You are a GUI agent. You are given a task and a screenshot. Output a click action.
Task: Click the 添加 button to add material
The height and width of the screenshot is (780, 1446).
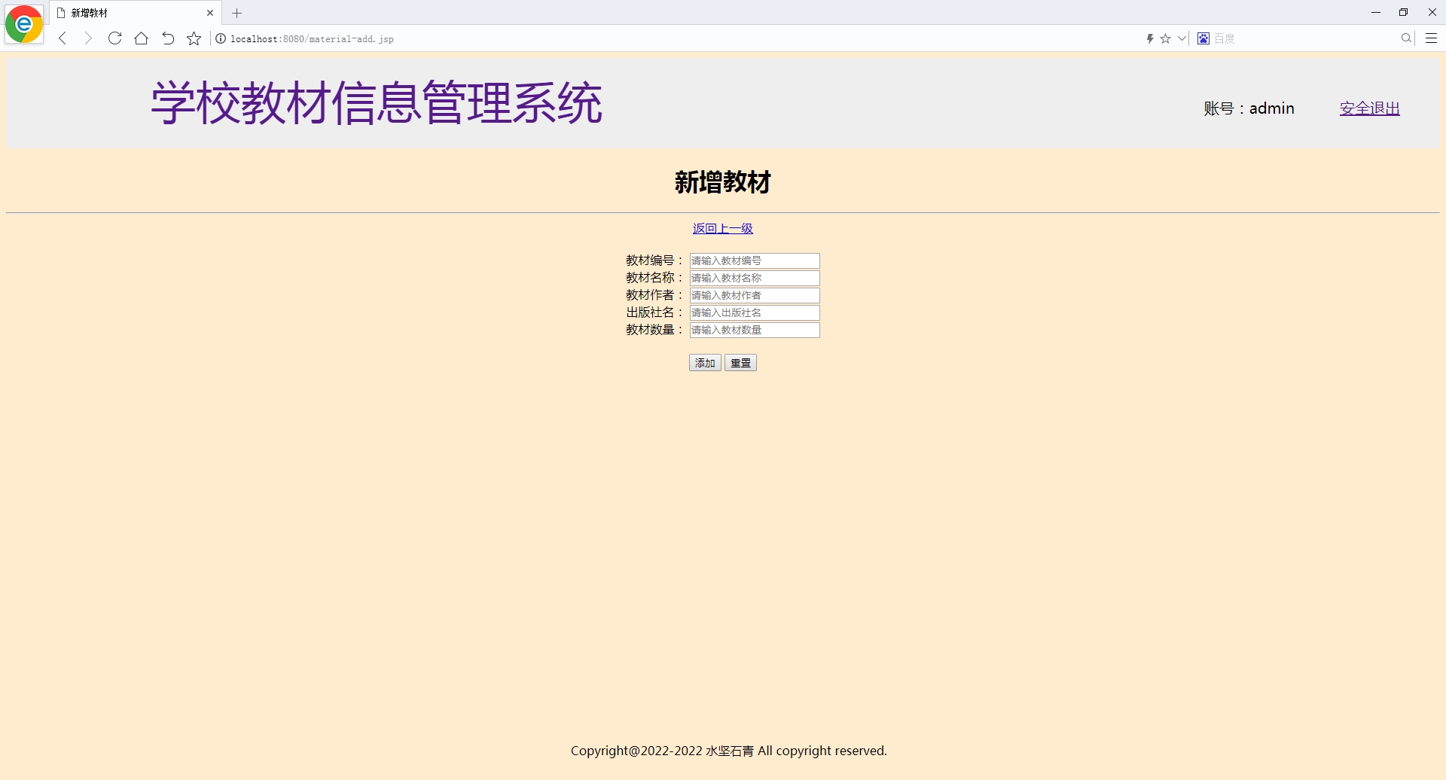click(704, 362)
